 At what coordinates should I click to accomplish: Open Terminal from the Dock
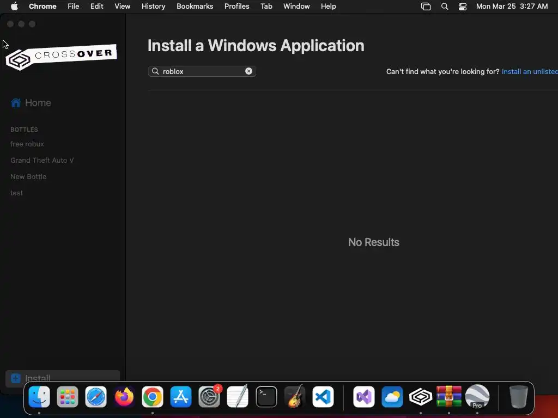(x=266, y=397)
